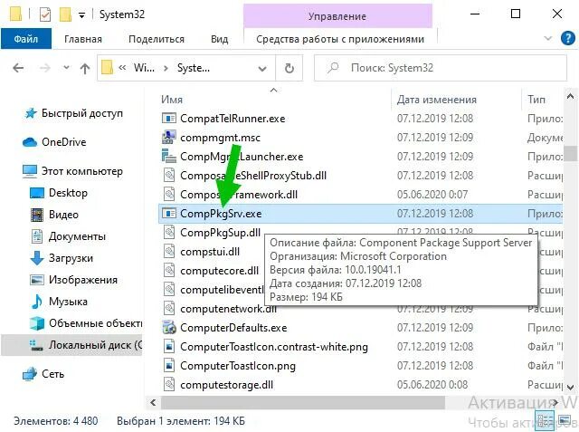Click the ComposableShellProxyStub.dll file icon
579x432 pixels.
tap(169, 175)
